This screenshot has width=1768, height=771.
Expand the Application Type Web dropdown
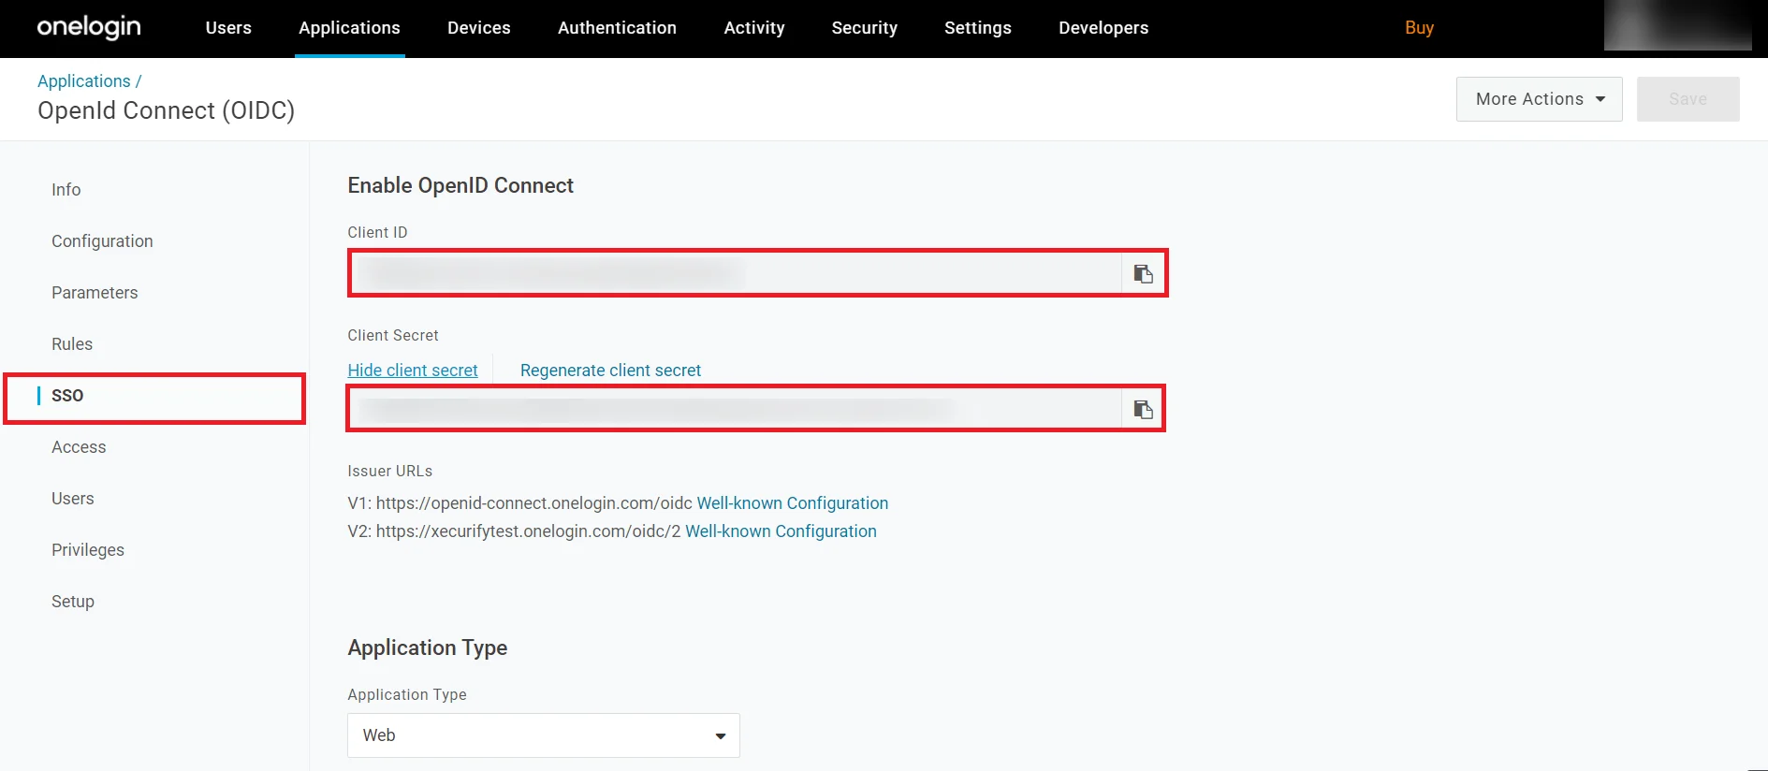544,735
